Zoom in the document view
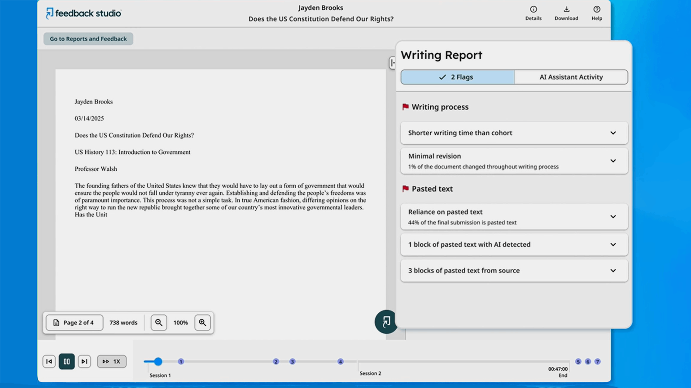Viewport: 691px width, 388px height. (x=202, y=323)
